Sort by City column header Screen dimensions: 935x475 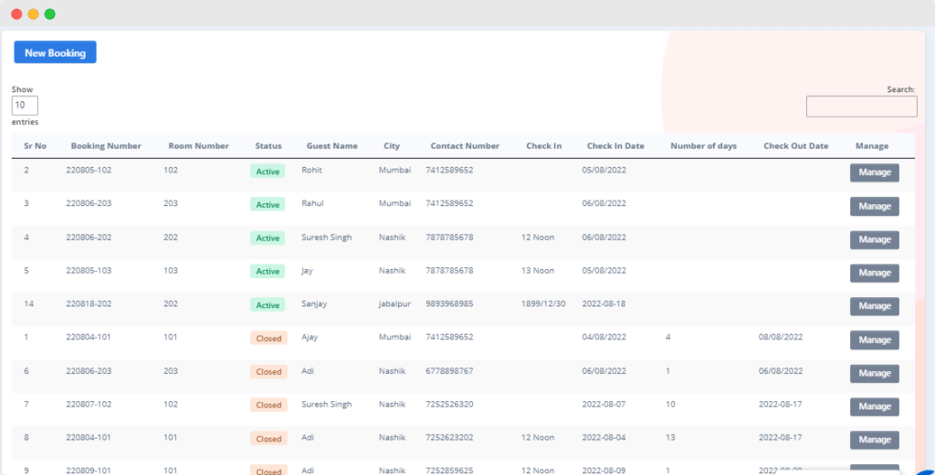[392, 146]
